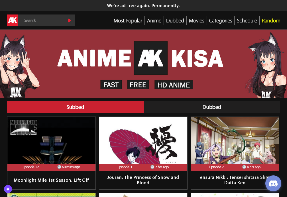Open the Categories menu item
The height and width of the screenshot is (197, 287).
220,21
